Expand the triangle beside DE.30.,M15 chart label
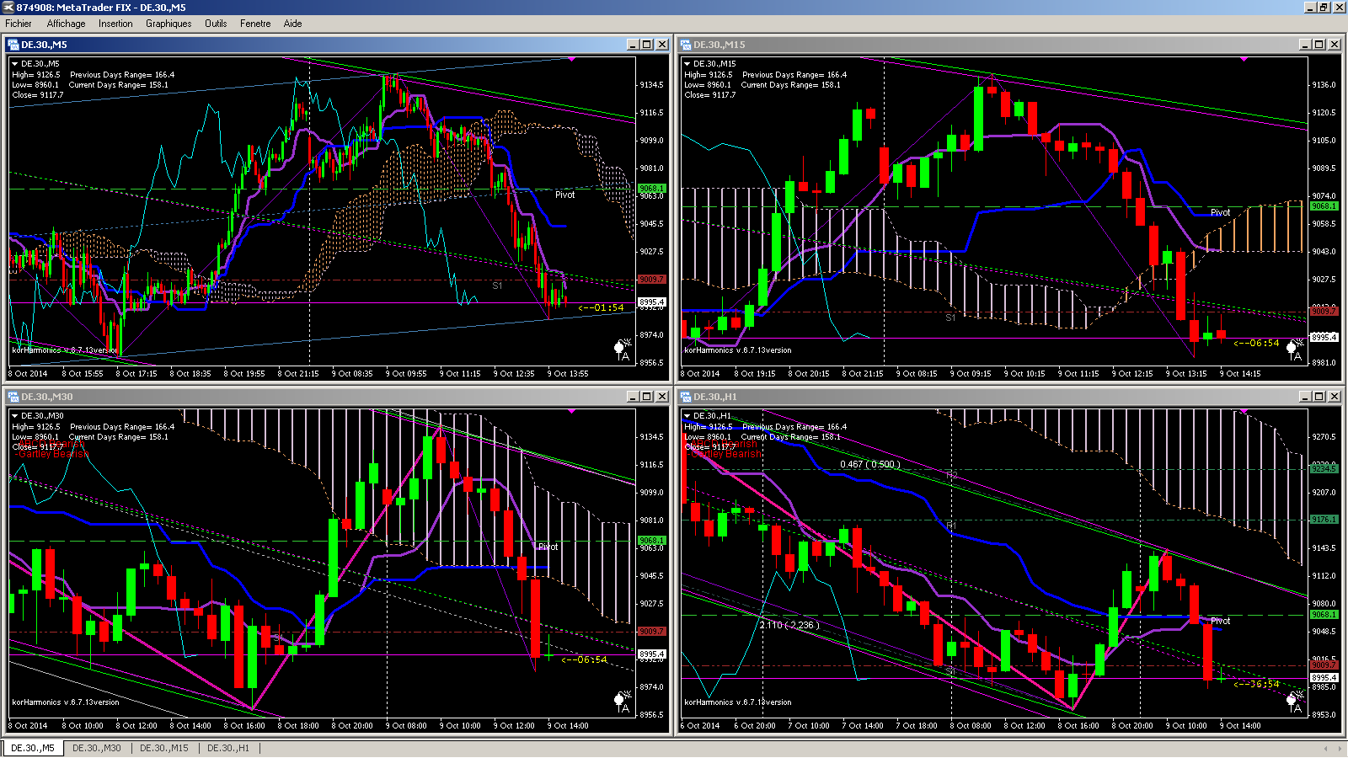The width and height of the screenshot is (1348, 758). 687,64
